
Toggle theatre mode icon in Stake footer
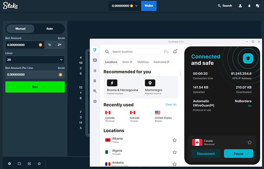19,163
